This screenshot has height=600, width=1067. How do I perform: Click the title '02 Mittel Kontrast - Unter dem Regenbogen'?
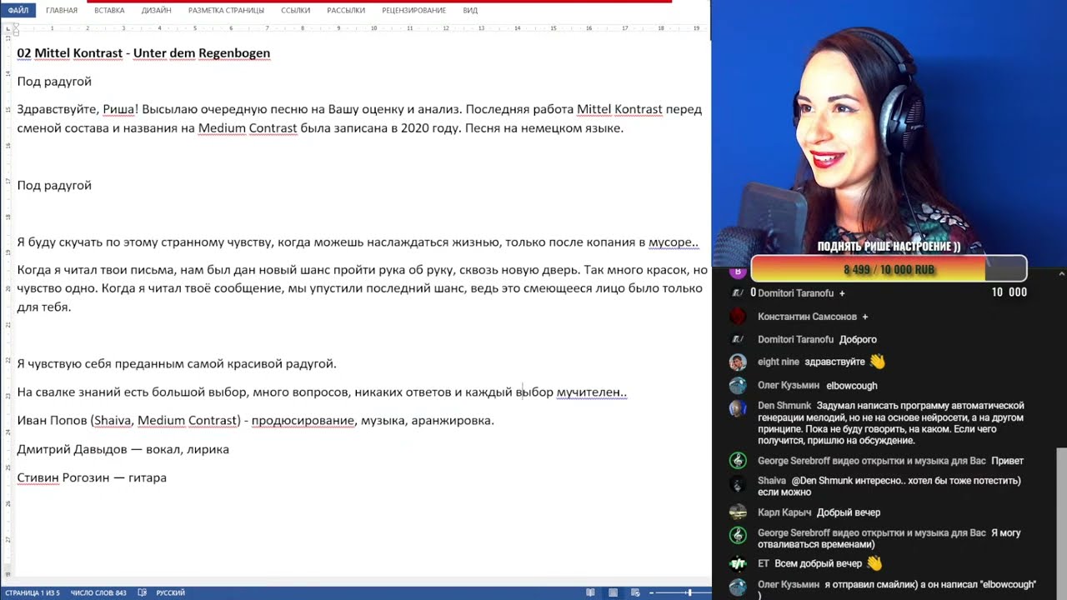[x=143, y=53]
